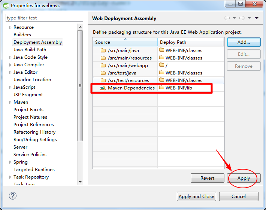Open the Targeted Runtimes page
This screenshot has width=266, height=210.
pyautogui.click(x=34, y=170)
